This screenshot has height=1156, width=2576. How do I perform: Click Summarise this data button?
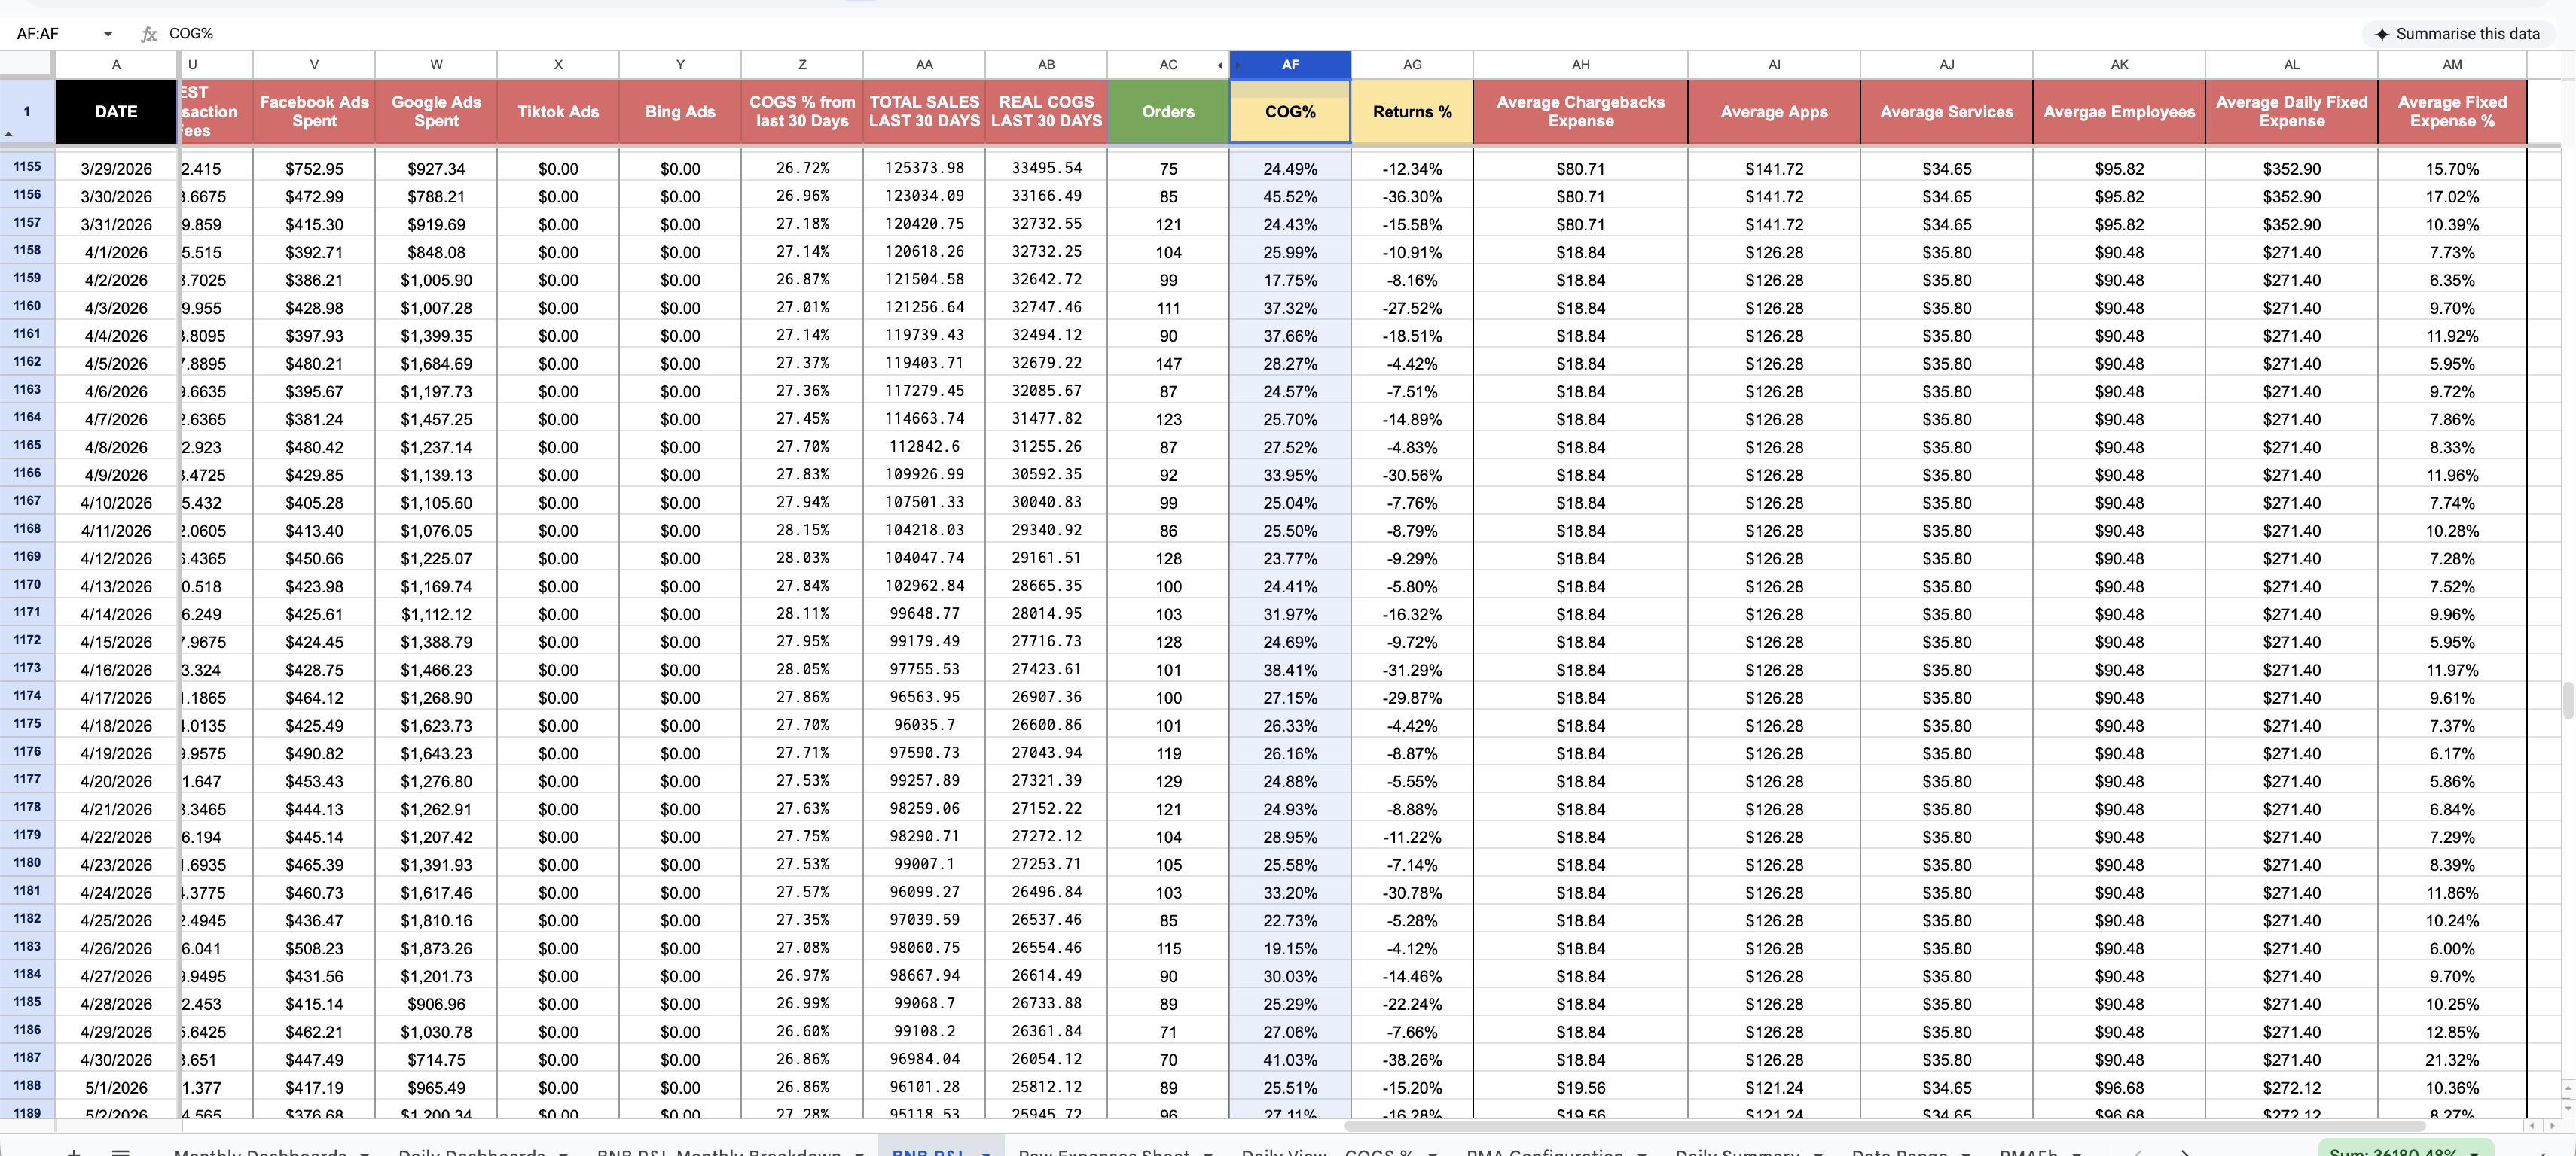(2457, 34)
